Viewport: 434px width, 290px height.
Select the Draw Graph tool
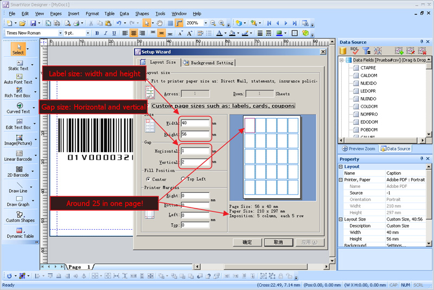(18, 201)
